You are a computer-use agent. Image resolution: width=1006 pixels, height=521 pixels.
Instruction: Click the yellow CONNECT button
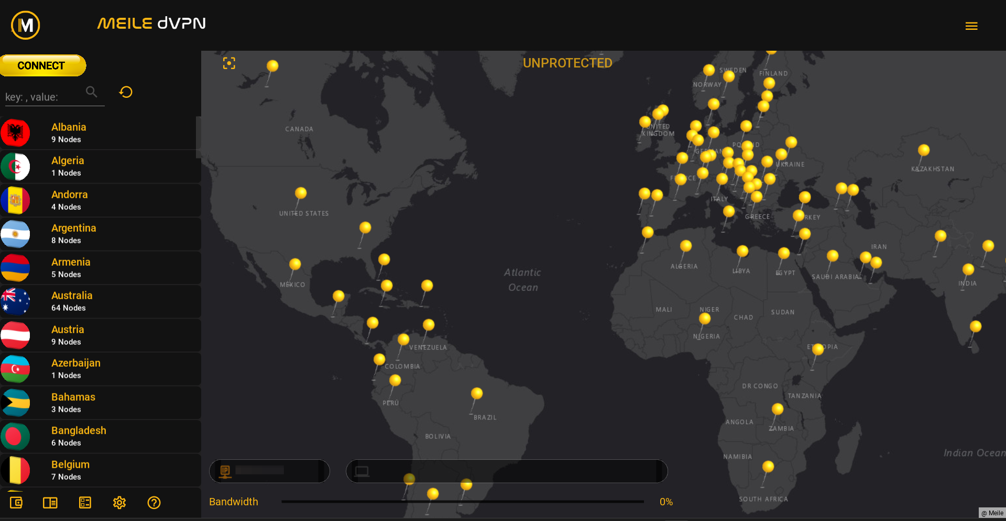42,65
